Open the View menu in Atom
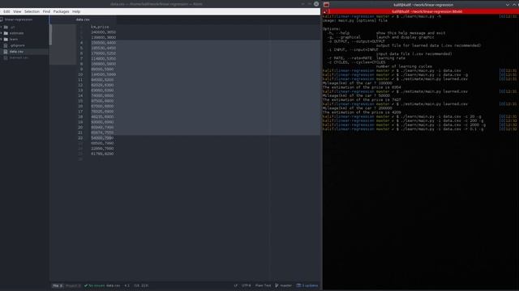Screen dimensions: 519x291 coord(17,11)
